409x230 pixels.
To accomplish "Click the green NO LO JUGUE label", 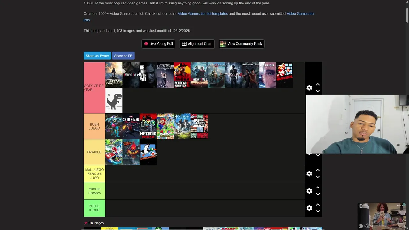I will (94, 208).
